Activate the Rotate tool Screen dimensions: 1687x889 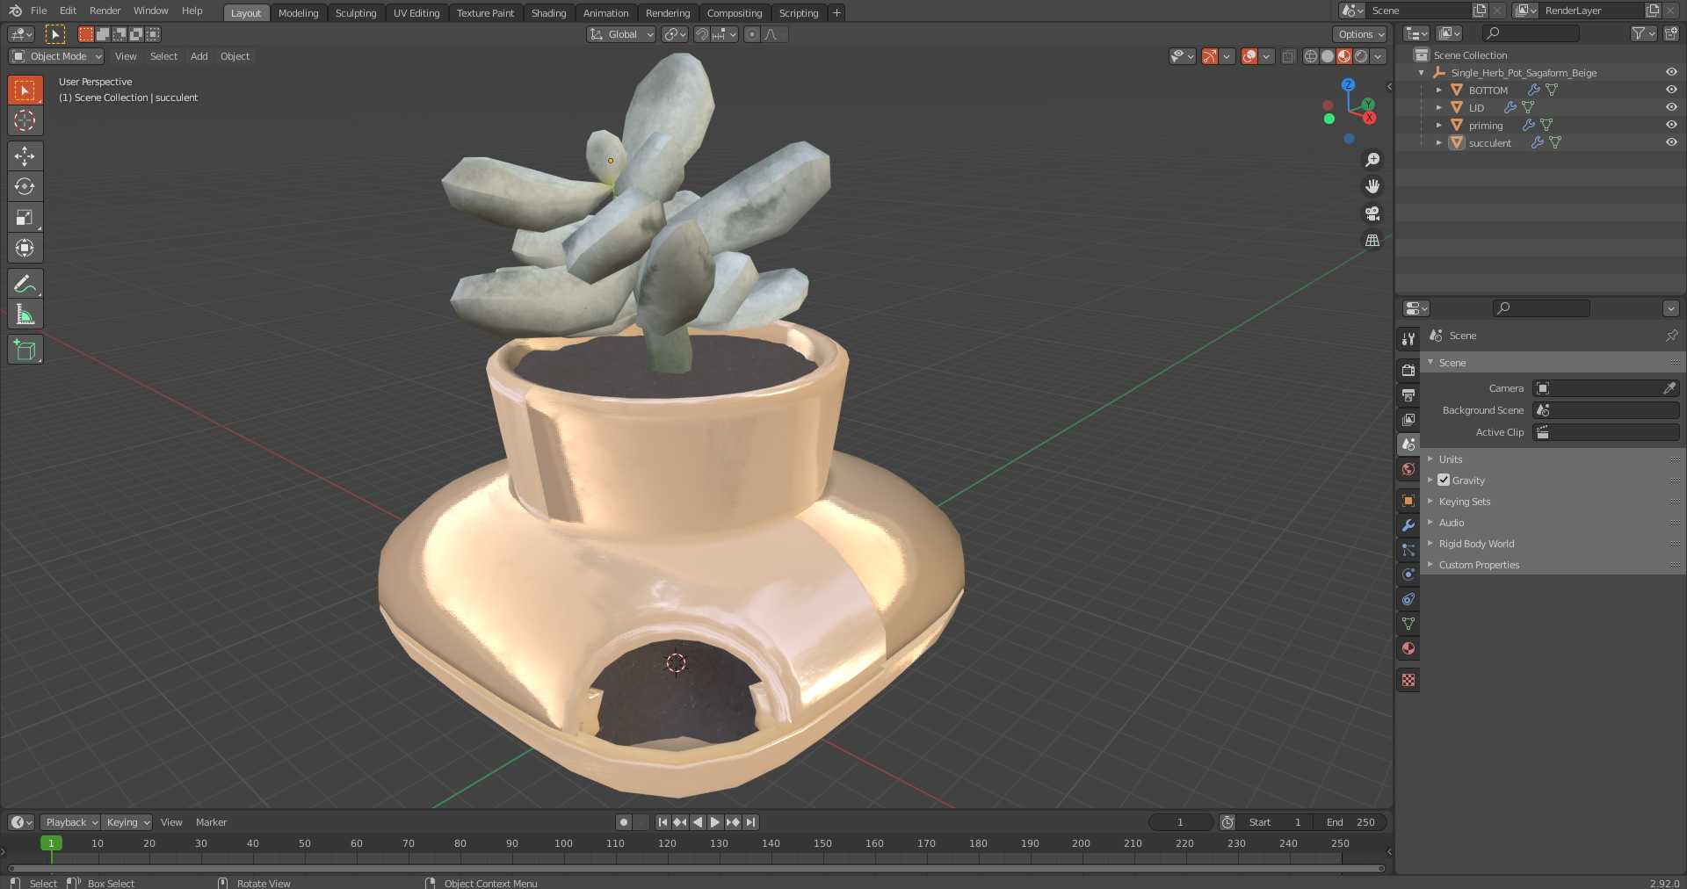coord(25,186)
